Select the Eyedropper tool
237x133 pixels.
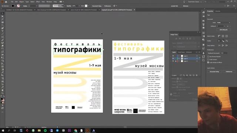(x=3, y=72)
